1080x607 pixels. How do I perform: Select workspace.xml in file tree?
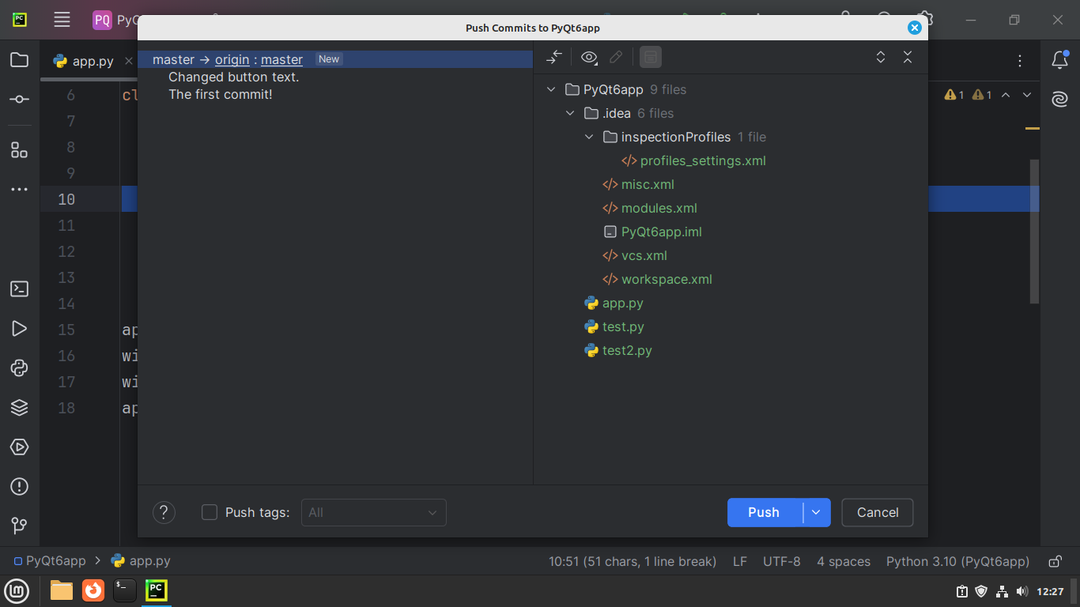pyautogui.click(x=666, y=279)
